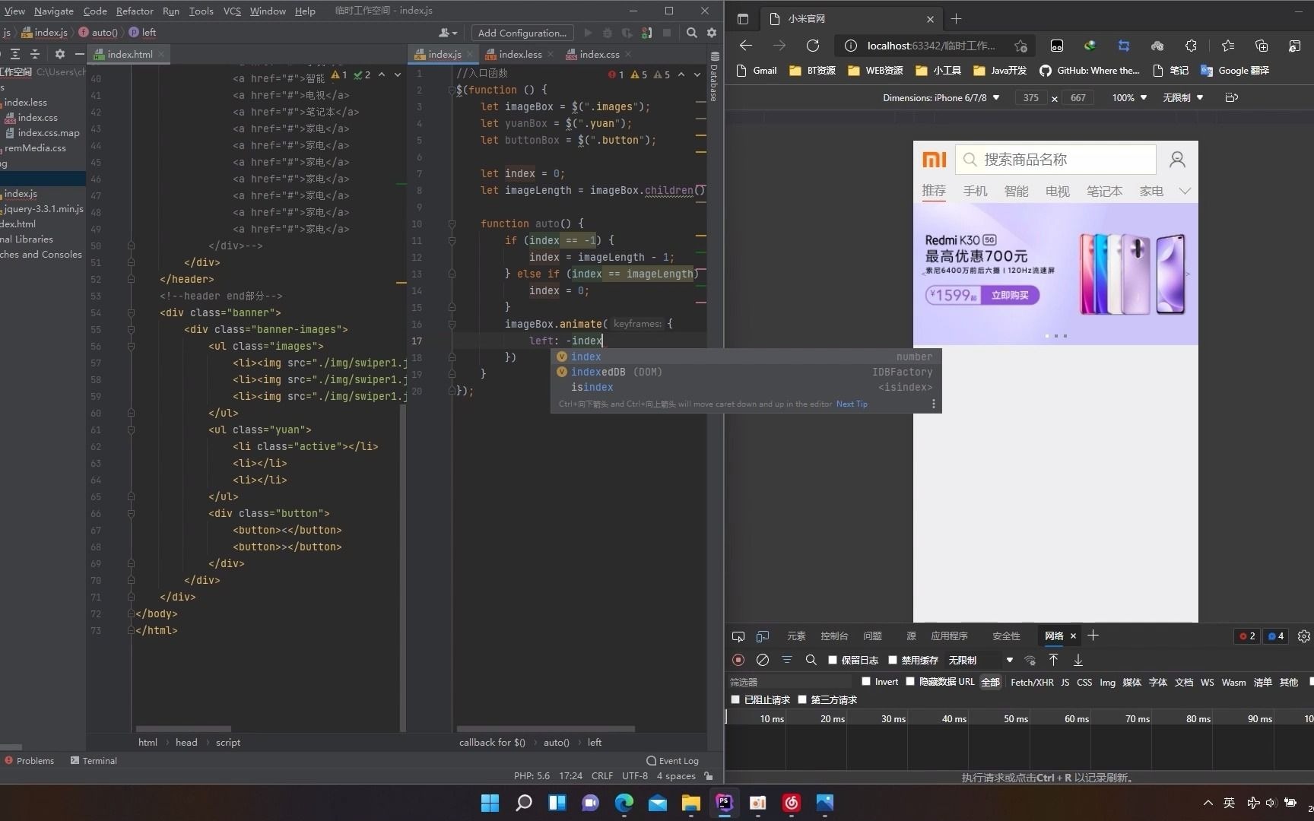Screen dimensions: 1314x821
Task: Open network panel 无限制 throttle dropdown
Action: (980, 660)
